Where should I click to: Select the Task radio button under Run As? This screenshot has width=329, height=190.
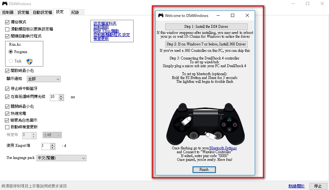coord(11,60)
